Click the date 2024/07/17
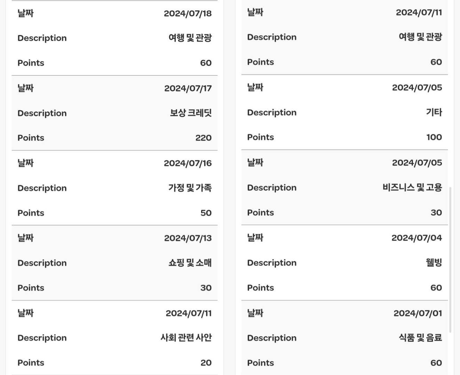460x375 pixels. (187, 88)
